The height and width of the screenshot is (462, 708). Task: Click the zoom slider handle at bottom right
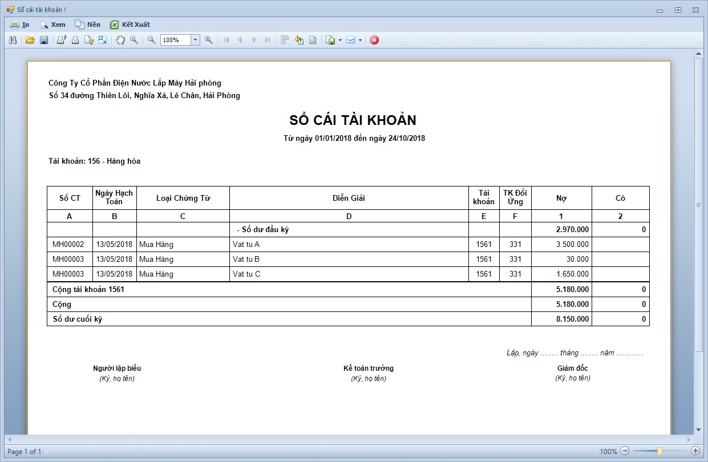point(660,451)
